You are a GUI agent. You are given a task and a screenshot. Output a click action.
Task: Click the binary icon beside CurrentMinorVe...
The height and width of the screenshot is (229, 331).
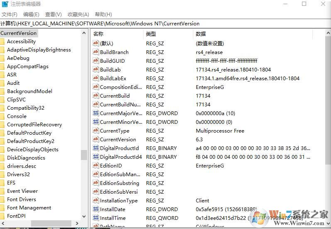[x=96, y=122]
